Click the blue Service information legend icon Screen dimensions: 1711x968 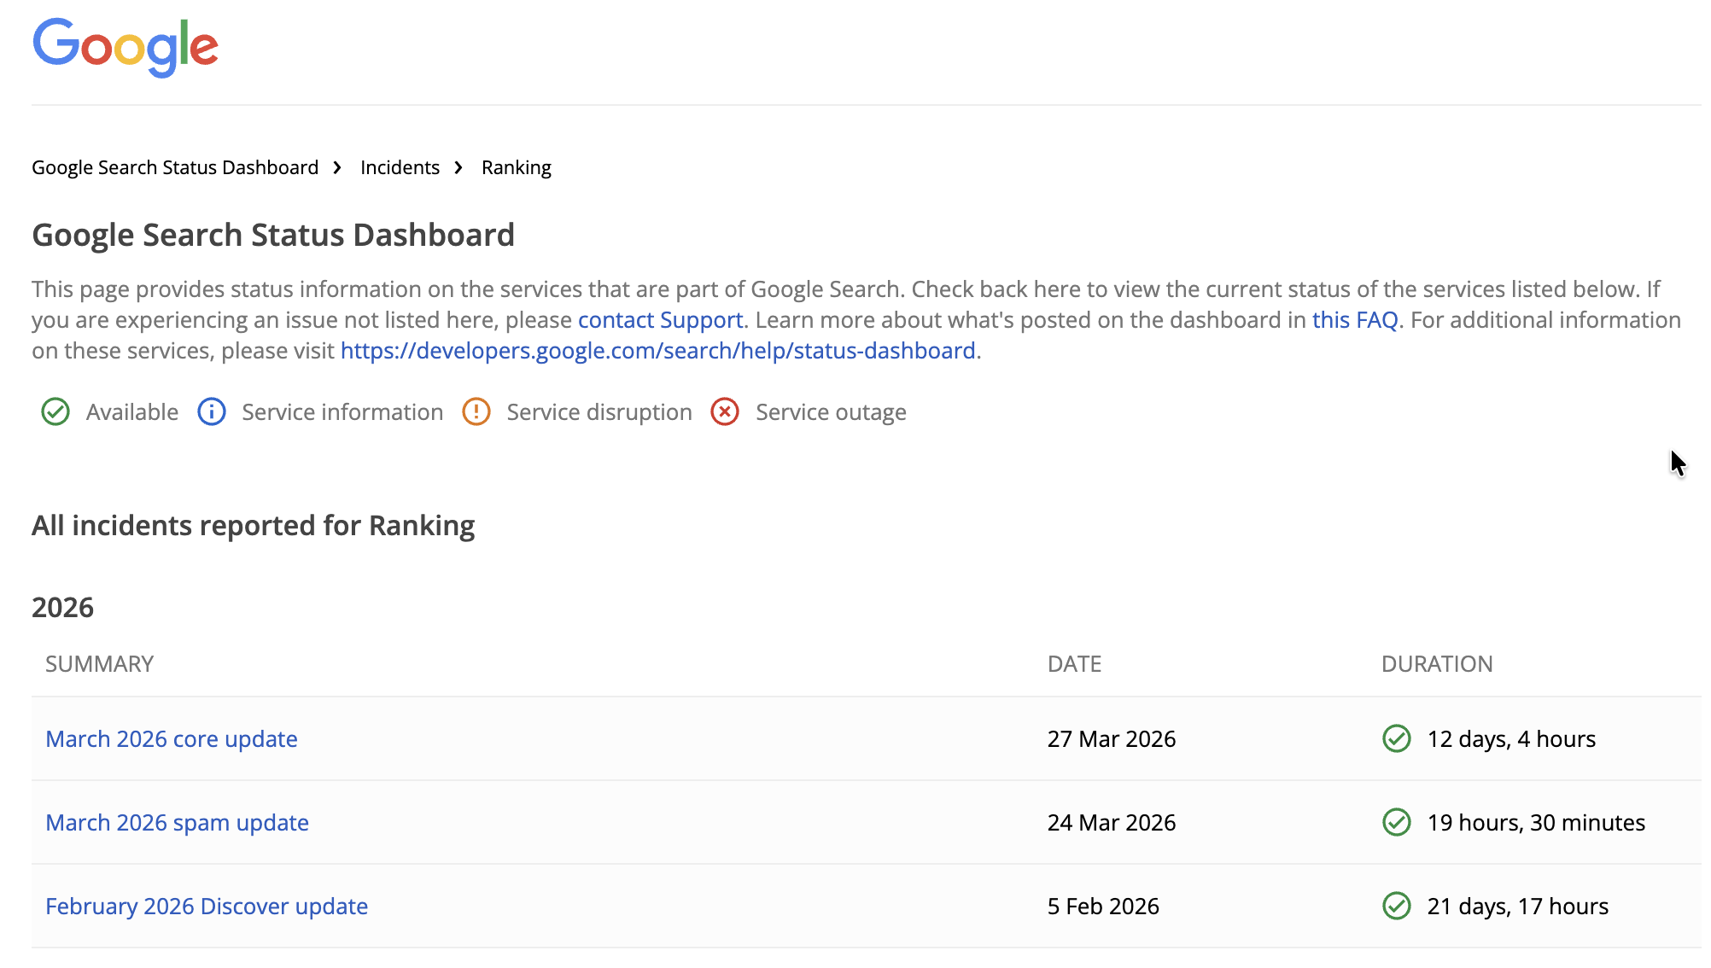pos(212,412)
